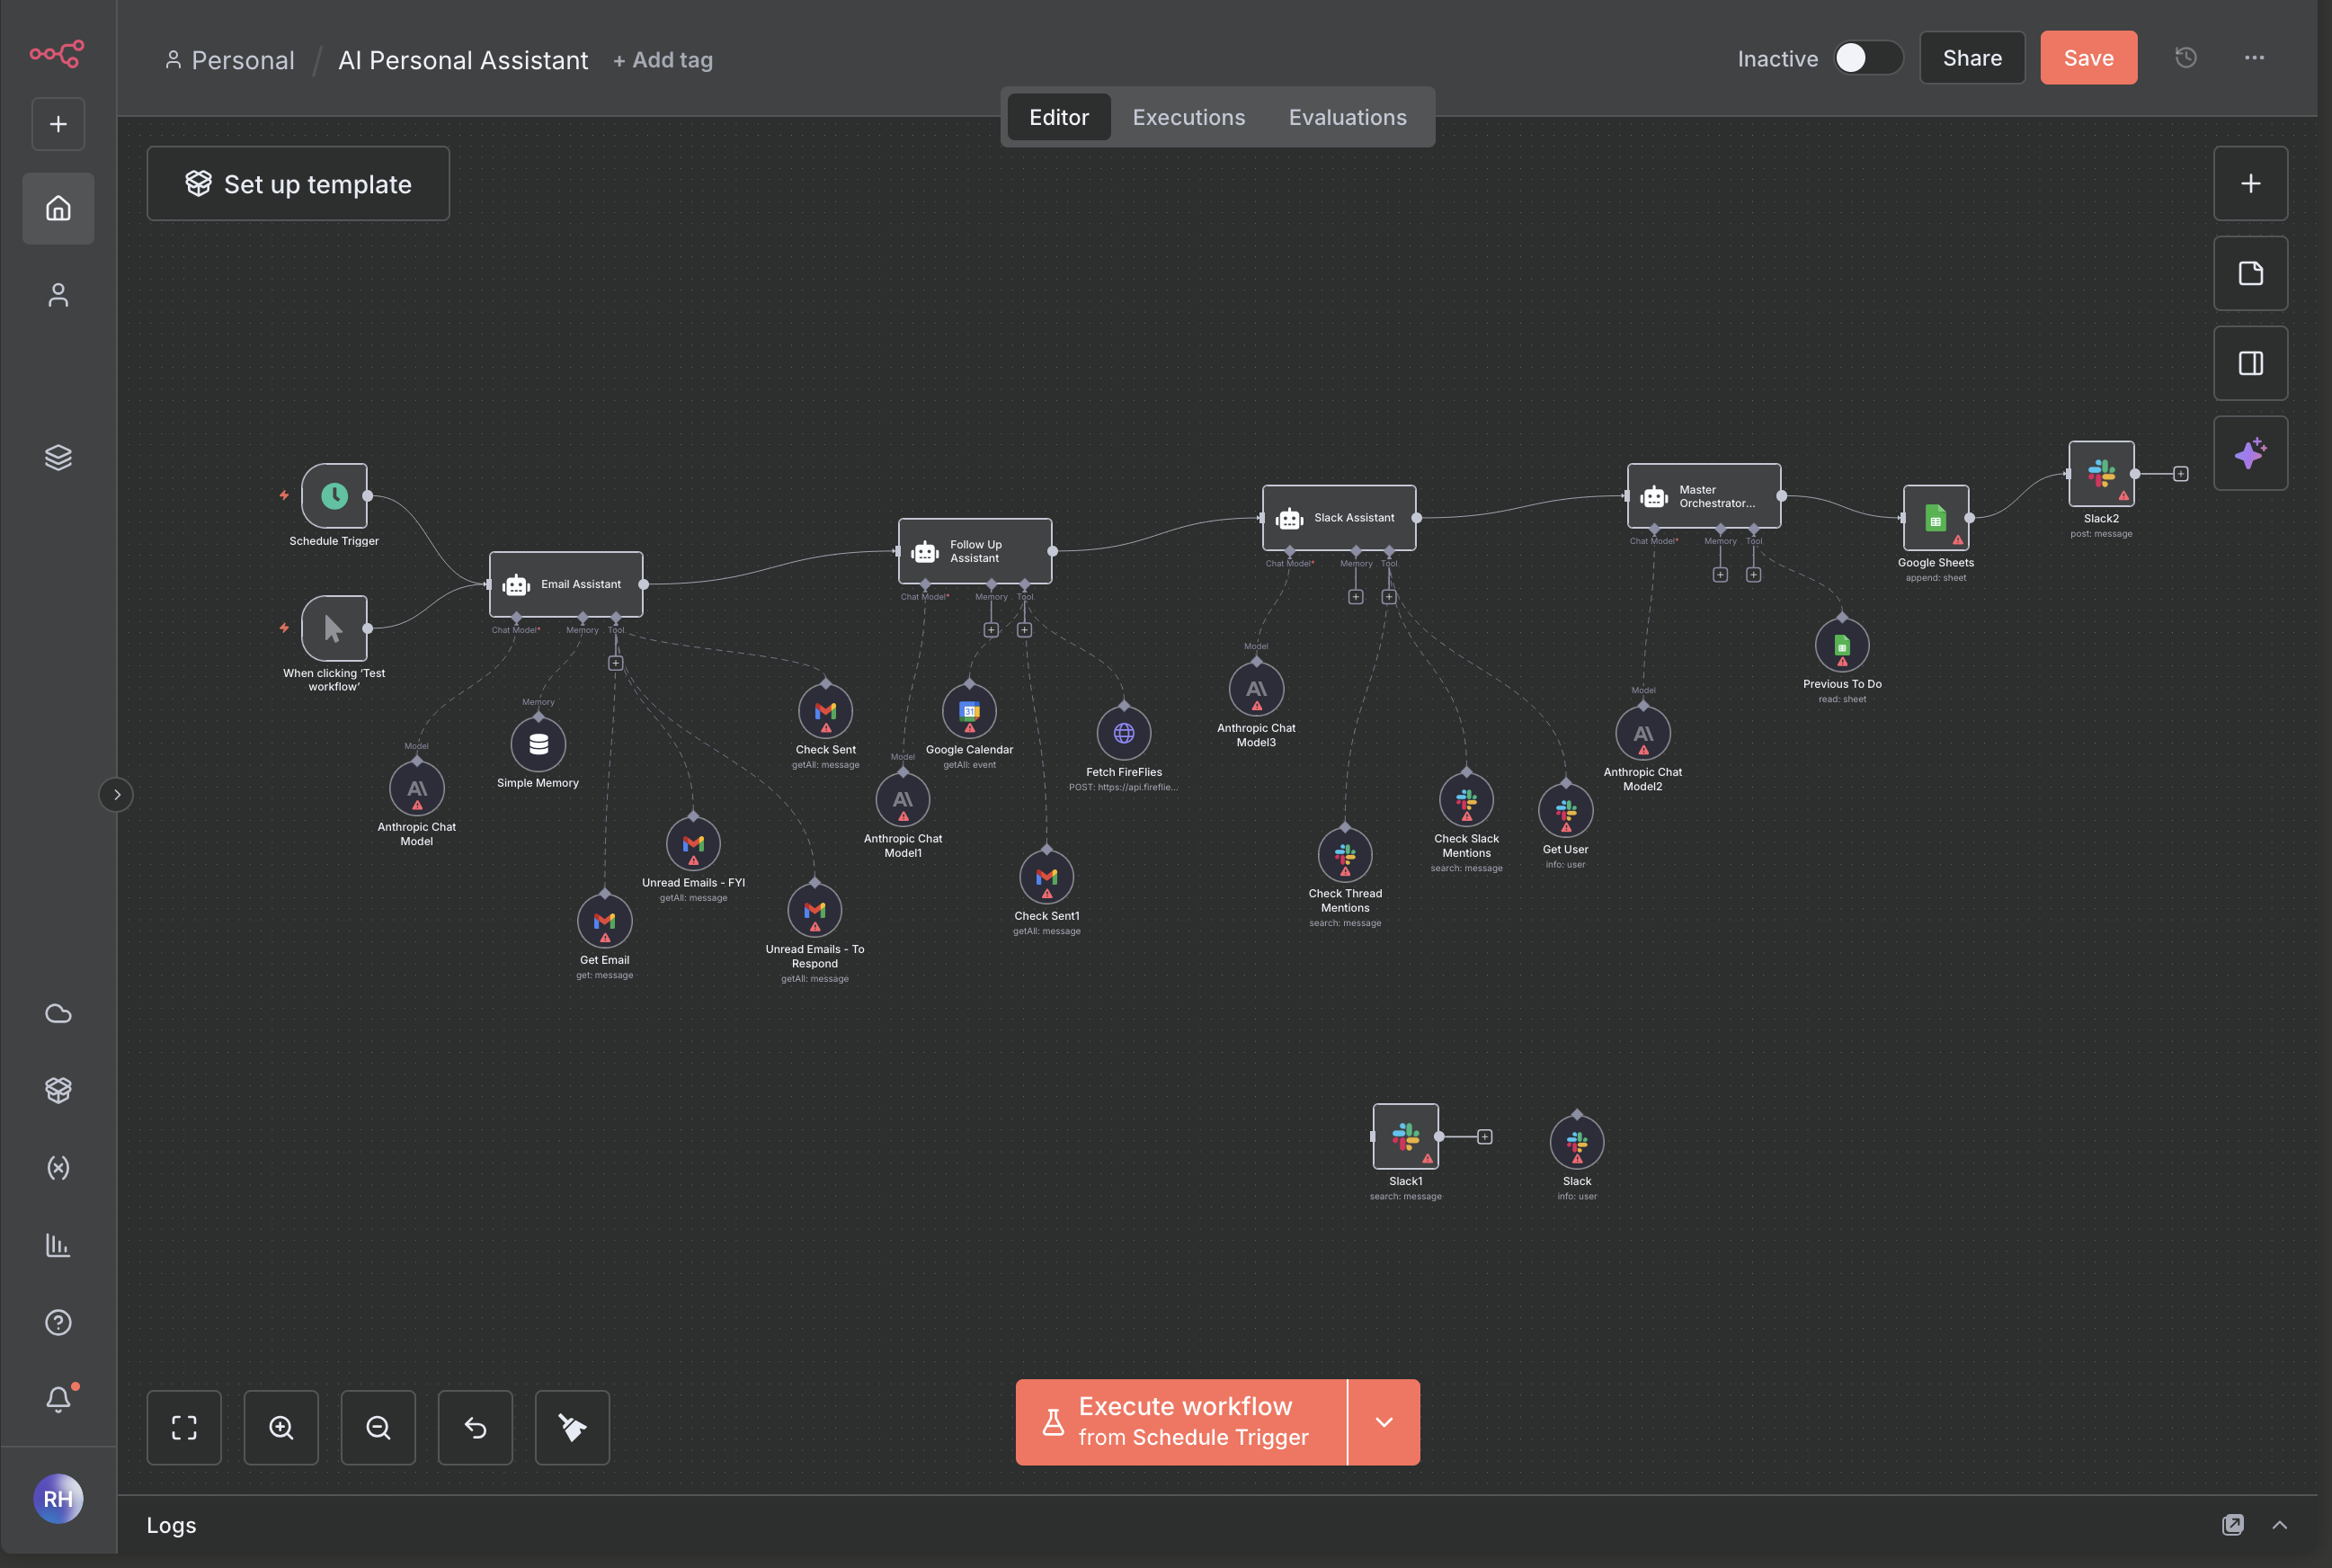Open the three-dot workflow options menu
The height and width of the screenshot is (1568, 2332).
(x=2253, y=57)
